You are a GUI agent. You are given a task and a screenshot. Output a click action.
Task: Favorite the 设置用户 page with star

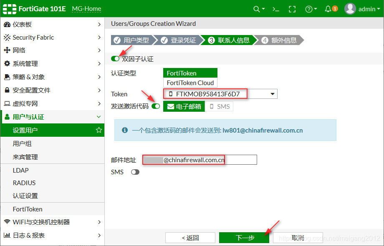point(99,130)
